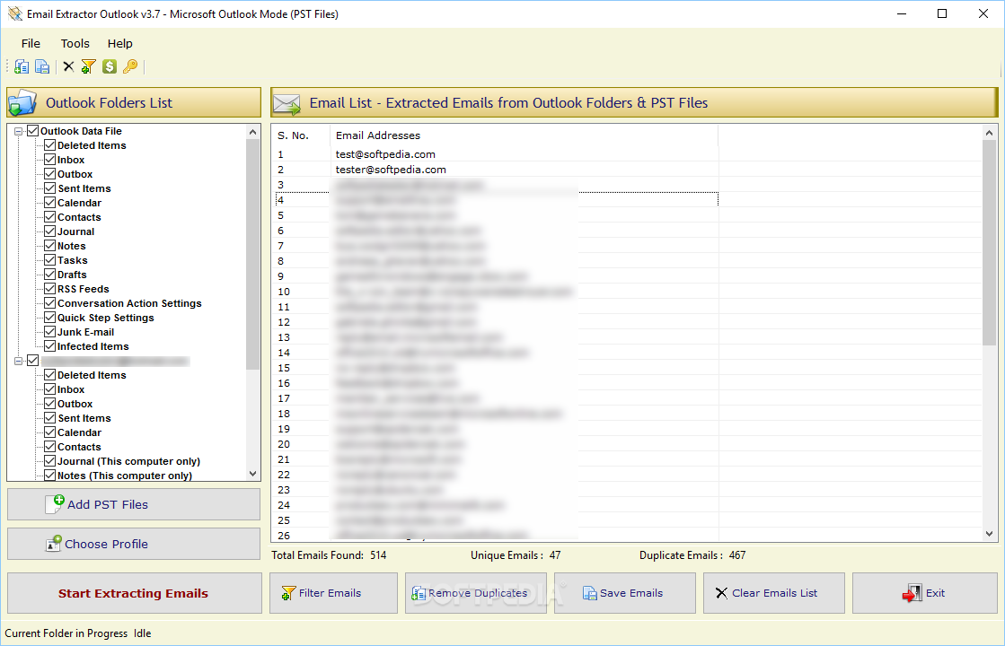Screen dimensions: 1005x646
Task: Click row number 20 in the email list
Action: (284, 444)
